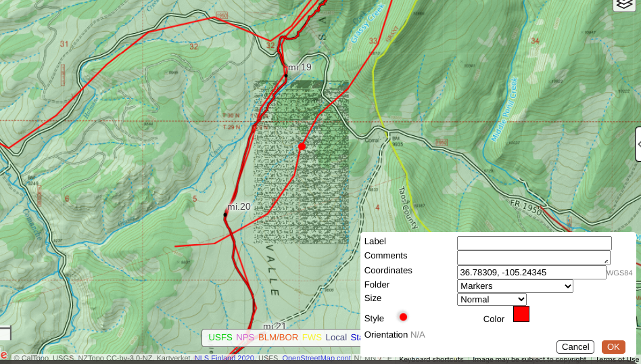Image resolution: width=641 pixels, height=364 pixels.
Task: Click the mi.20 mile marker point
Action: click(x=225, y=215)
